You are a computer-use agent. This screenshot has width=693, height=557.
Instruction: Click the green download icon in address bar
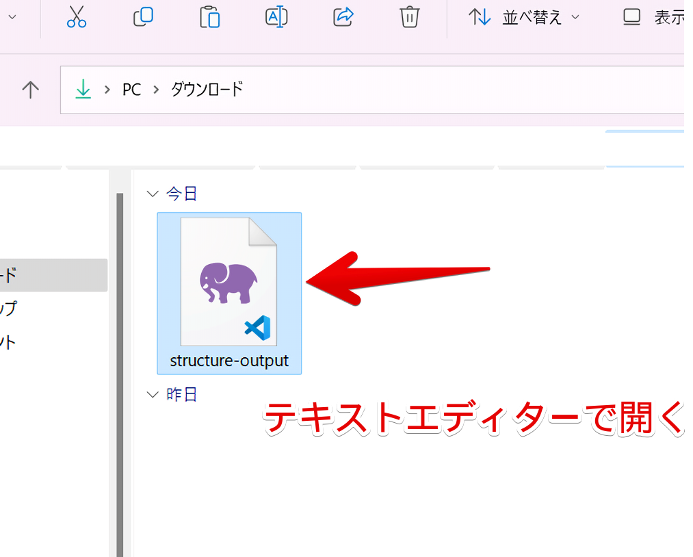pyautogui.click(x=83, y=89)
